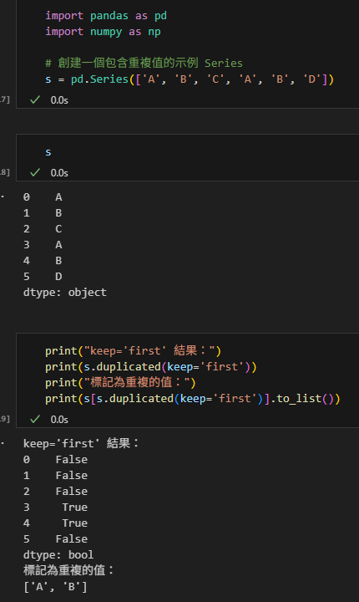This screenshot has width=359, height=602.
Task: Click output row '5 False'
Action: [55, 539]
